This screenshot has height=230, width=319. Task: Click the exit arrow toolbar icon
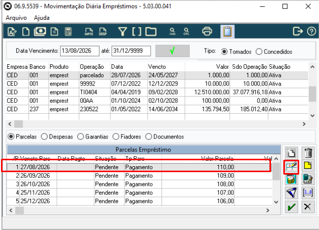[298, 32]
